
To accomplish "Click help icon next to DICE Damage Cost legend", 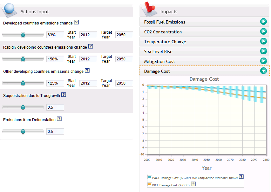I will (193, 184).
